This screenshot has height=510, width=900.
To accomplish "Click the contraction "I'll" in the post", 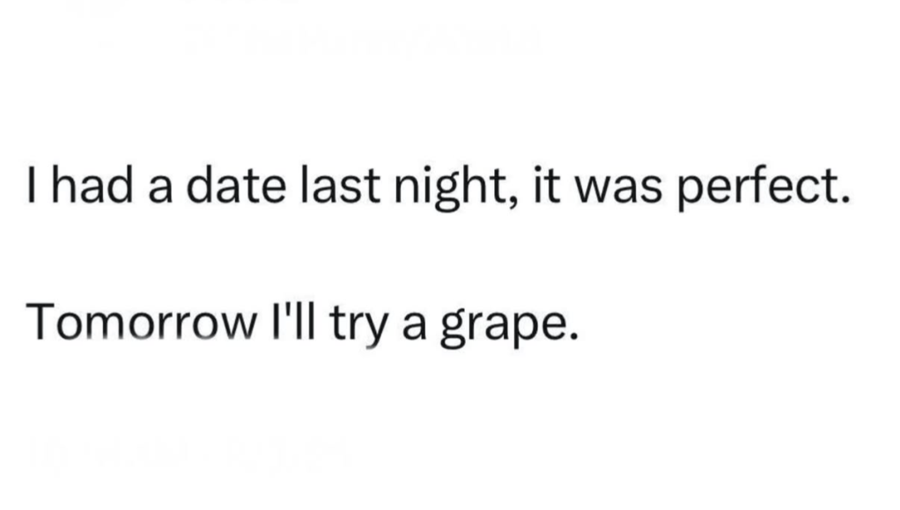I will coord(290,324).
